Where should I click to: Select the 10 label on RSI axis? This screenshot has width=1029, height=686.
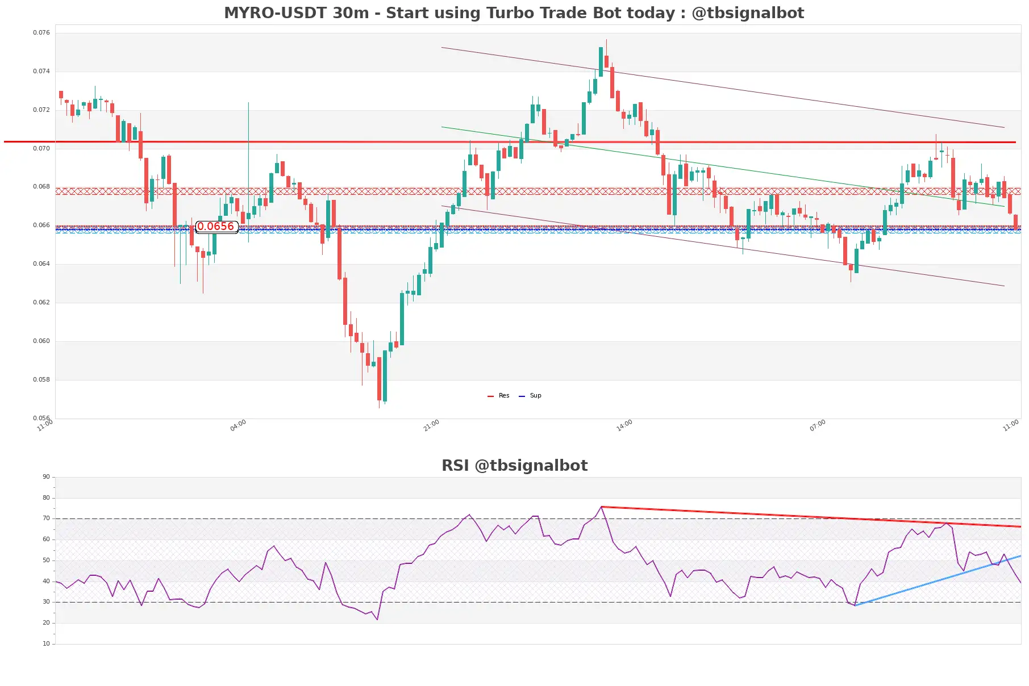(46, 644)
